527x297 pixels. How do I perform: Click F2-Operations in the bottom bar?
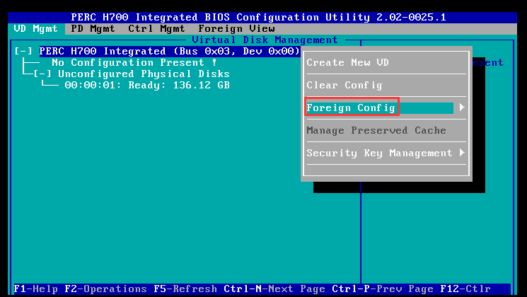pyautogui.click(x=105, y=289)
